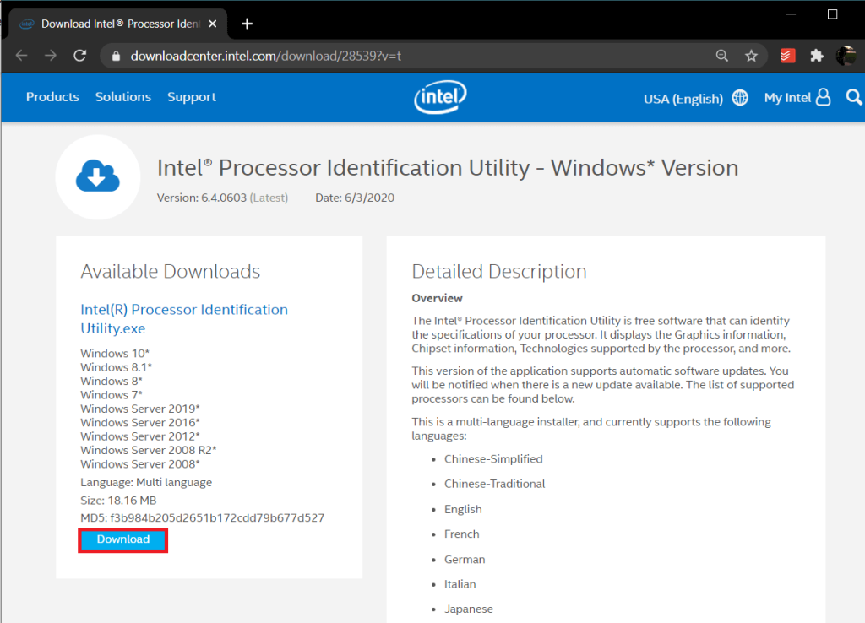Open the Solutions menu

[x=123, y=97]
